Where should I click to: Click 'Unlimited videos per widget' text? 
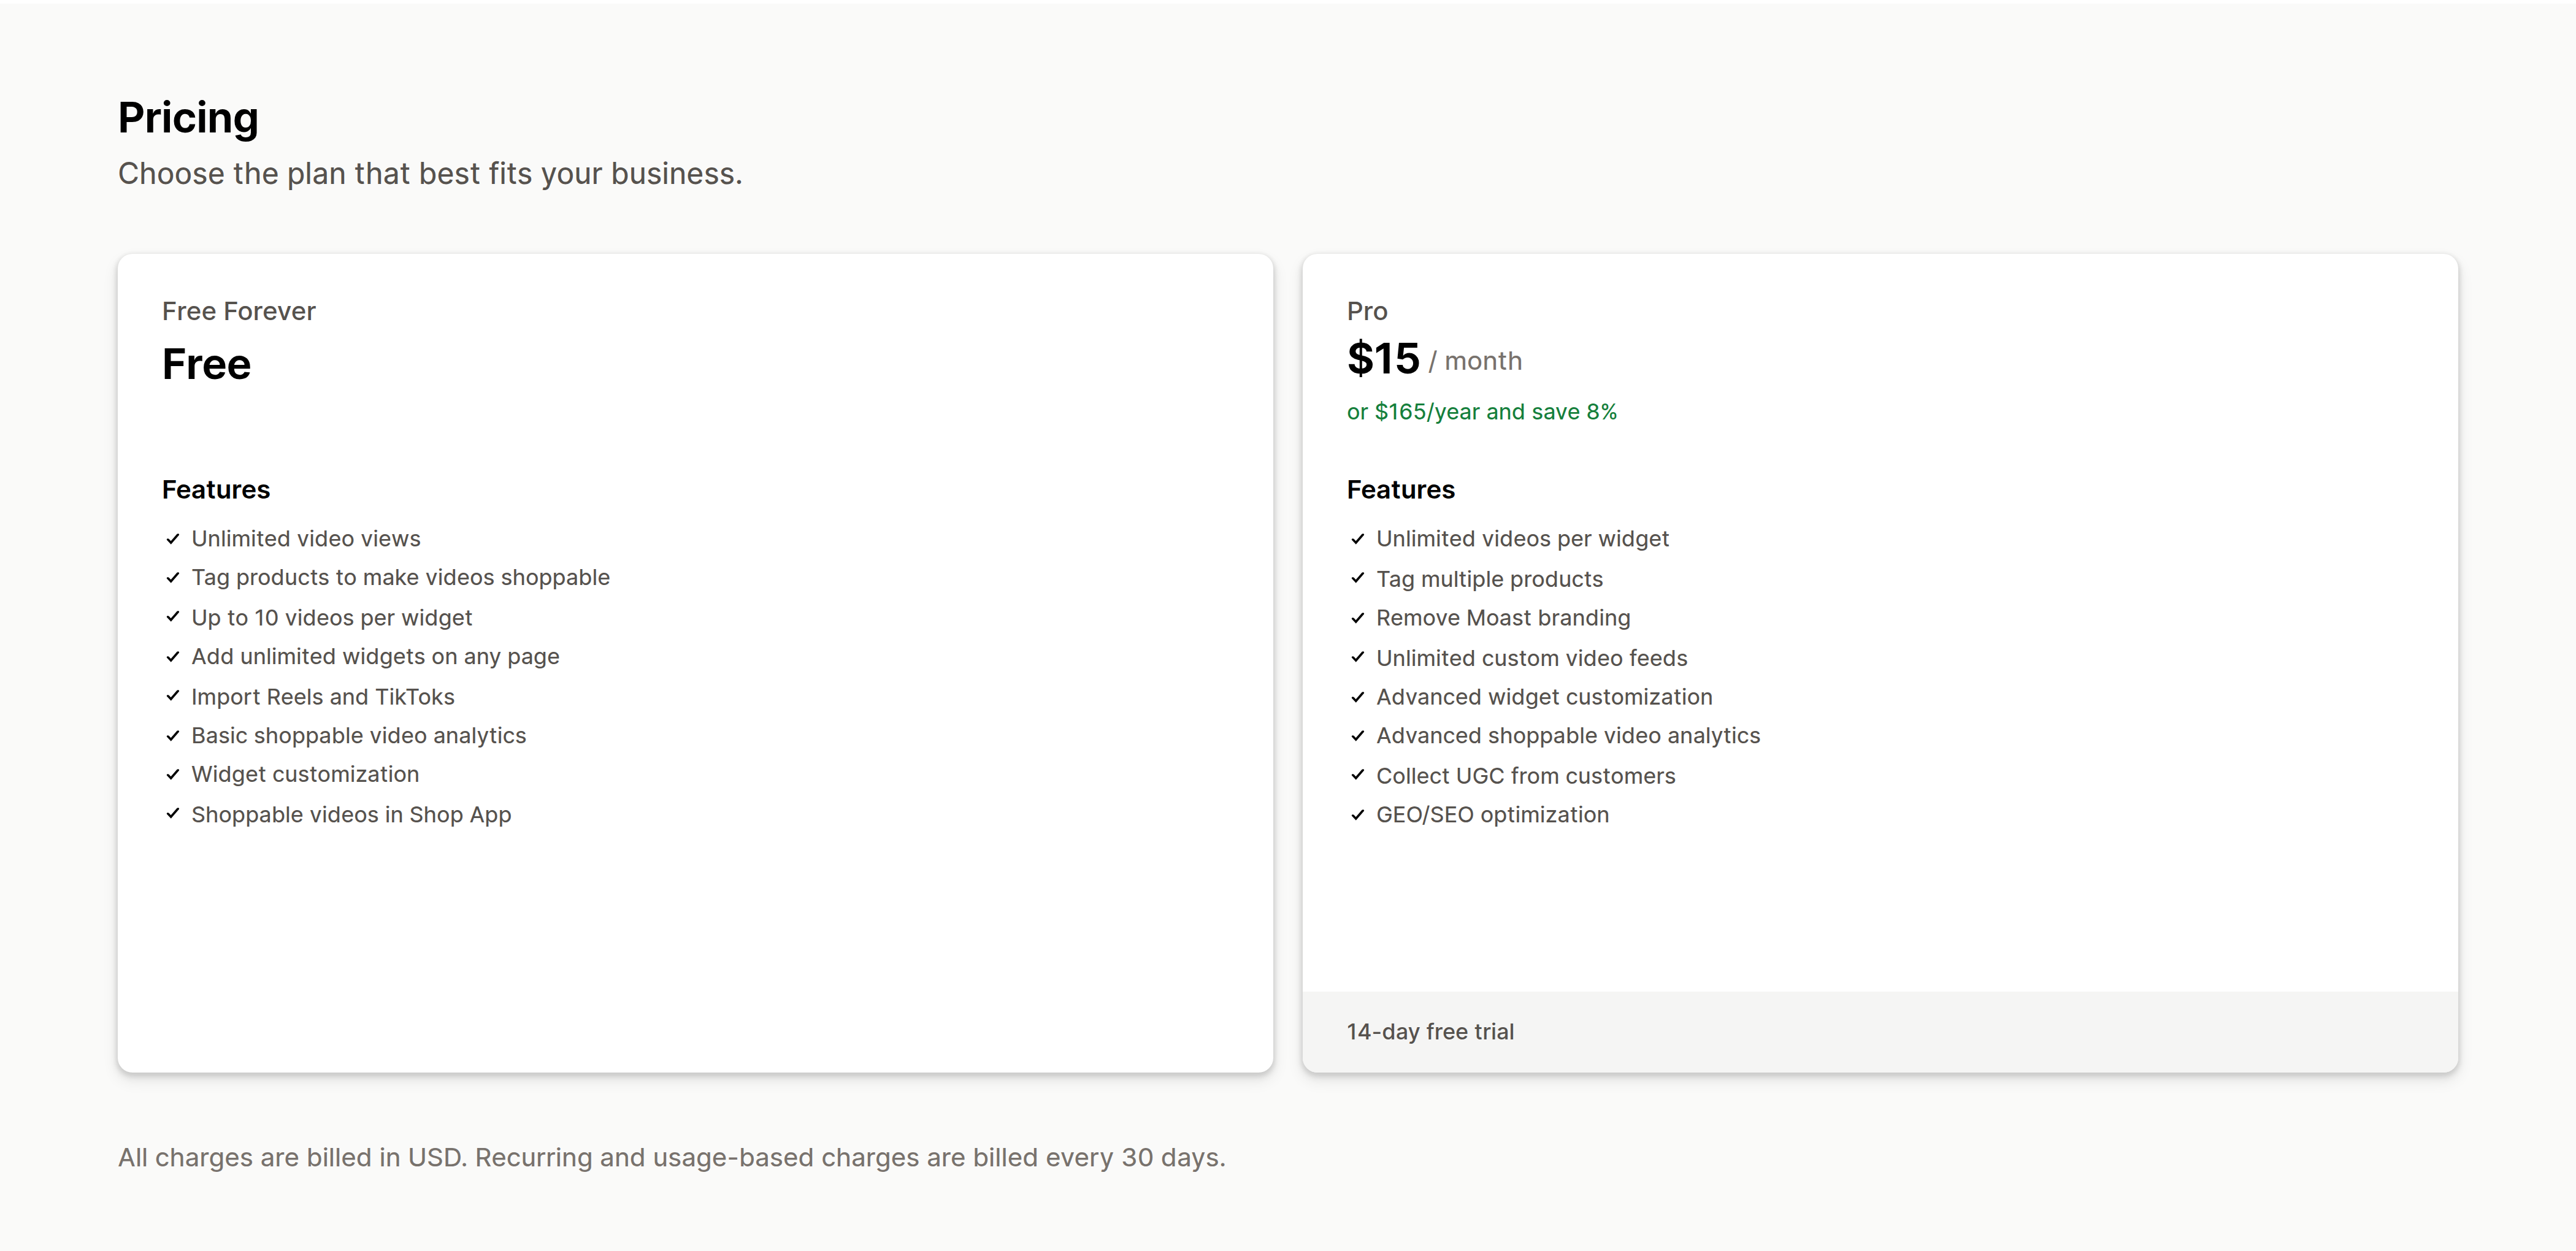click(1523, 539)
